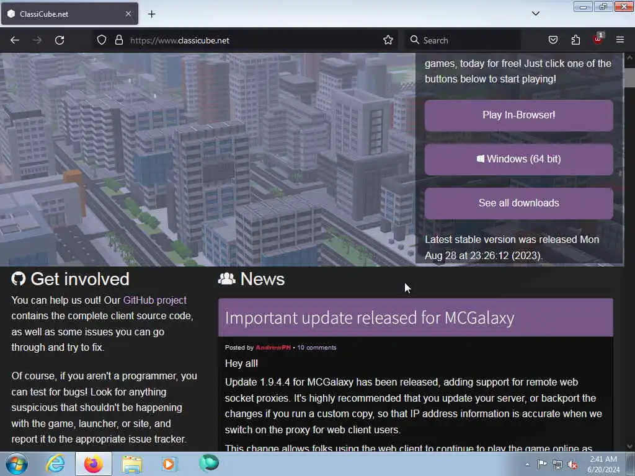
Task: Open a new tab with plus
Action: [x=151, y=14]
